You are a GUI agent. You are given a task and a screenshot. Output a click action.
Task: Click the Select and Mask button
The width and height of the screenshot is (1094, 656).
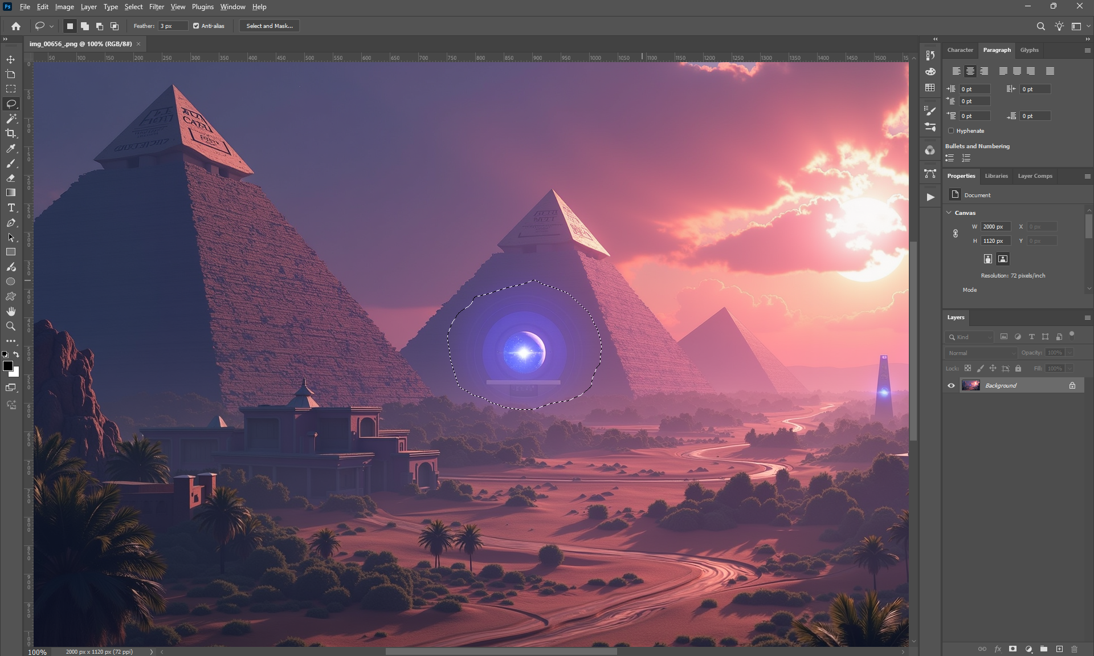(270, 26)
